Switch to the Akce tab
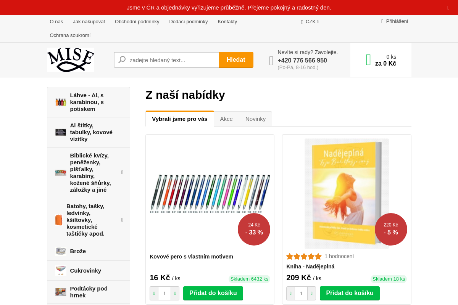 point(226,119)
